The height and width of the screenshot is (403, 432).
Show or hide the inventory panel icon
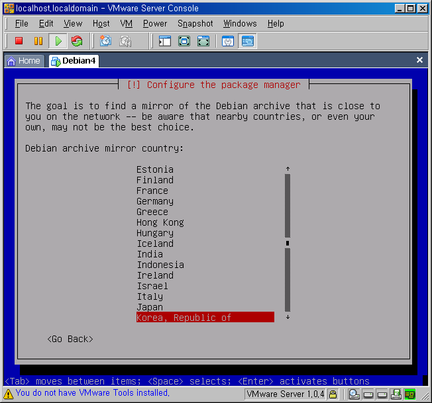(x=165, y=41)
